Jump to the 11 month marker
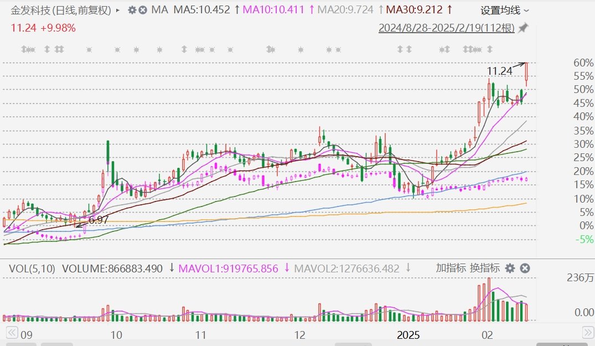Image resolution: width=595 pixels, height=346 pixels. tap(200, 335)
